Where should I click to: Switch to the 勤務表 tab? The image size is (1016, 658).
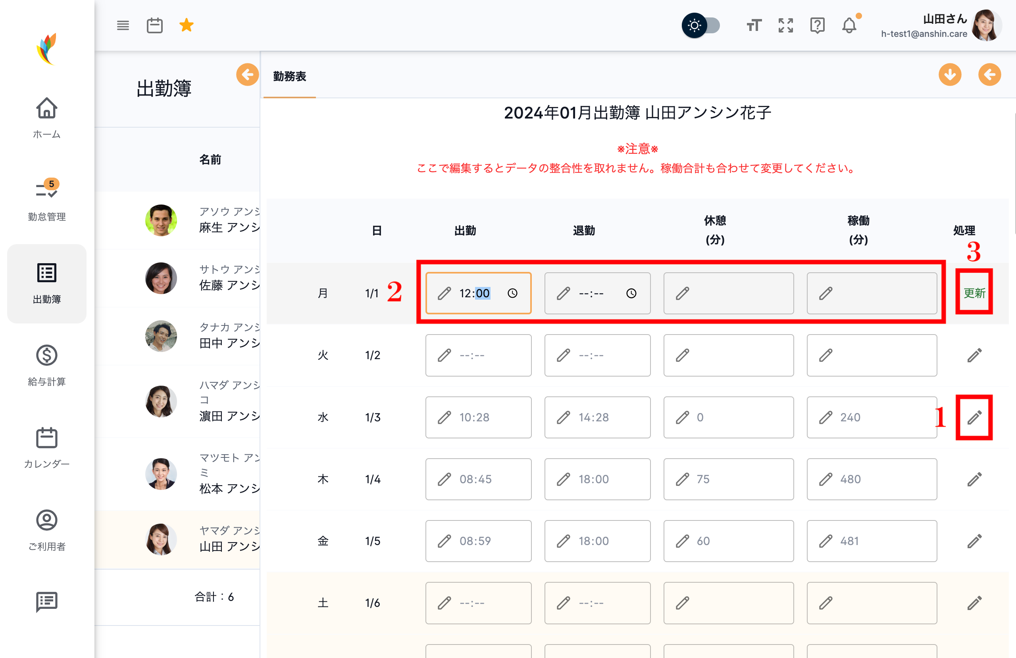point(289,77)
